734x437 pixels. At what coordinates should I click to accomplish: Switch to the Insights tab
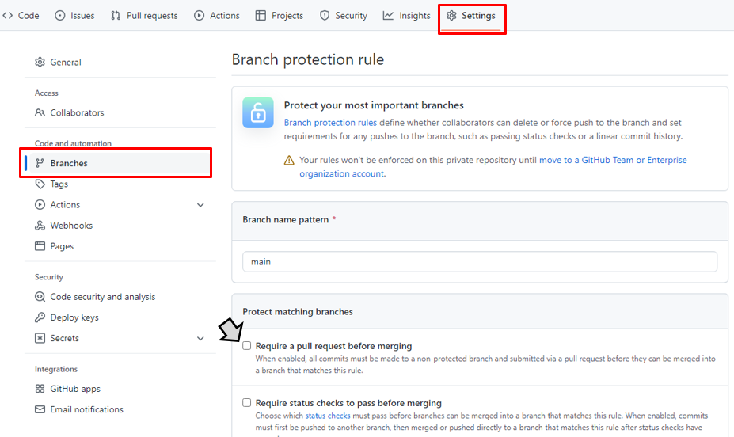(406, 16)
